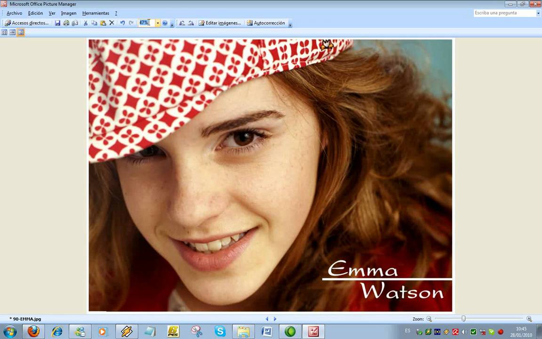This screenshot has height=339, width=542.
Task: Open the Archivo menu
Action: click(14, 13)
